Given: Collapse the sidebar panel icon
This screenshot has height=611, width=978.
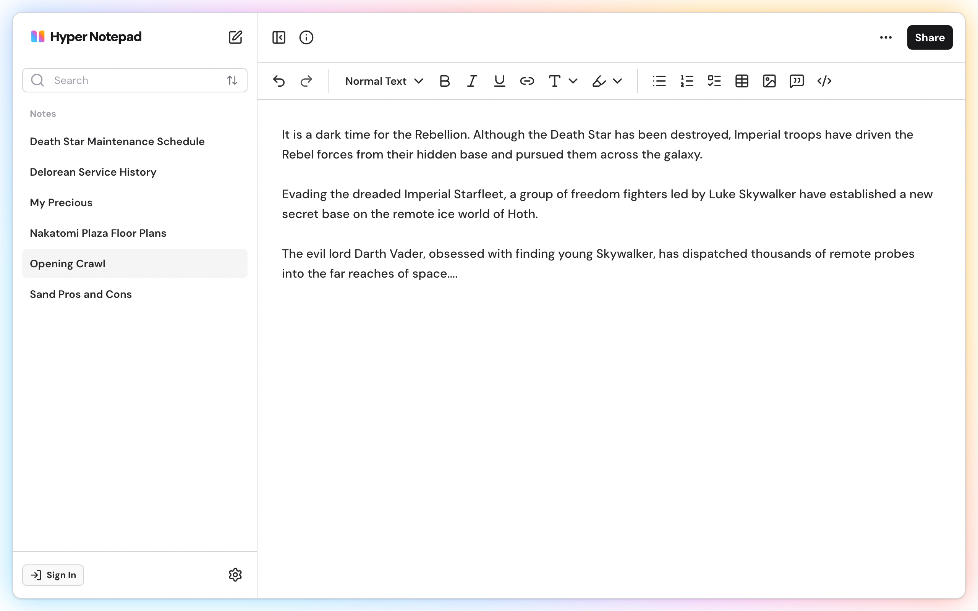Looking at the screenshot, I should coord(279,37).
